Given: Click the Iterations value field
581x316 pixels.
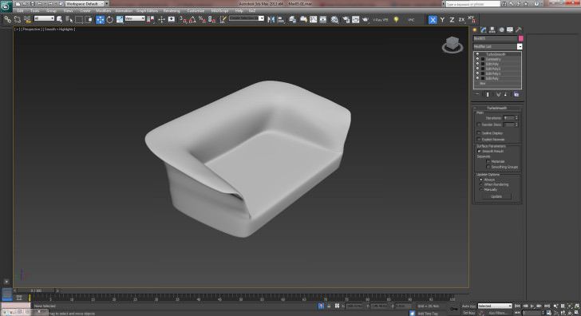Looking at the screenshot, I should [508, 118].
